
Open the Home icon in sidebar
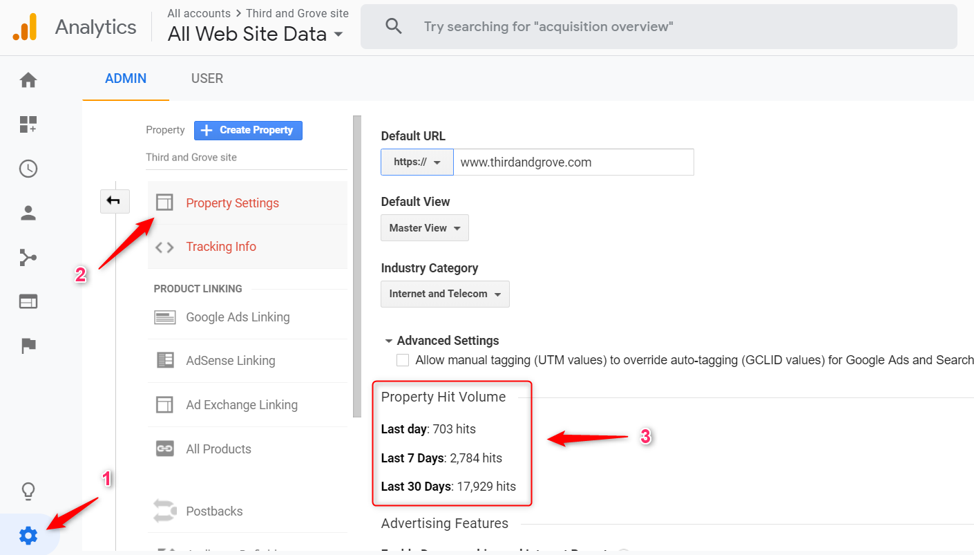tap(28, 80)
